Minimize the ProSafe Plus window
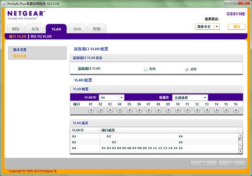This screenshot has width=252, height=176. click(x=227, y=3)
